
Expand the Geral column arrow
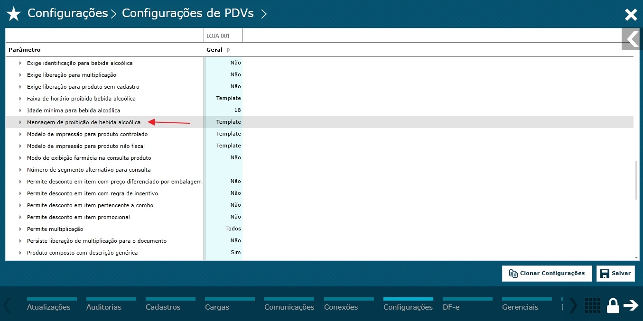(229, 50)
